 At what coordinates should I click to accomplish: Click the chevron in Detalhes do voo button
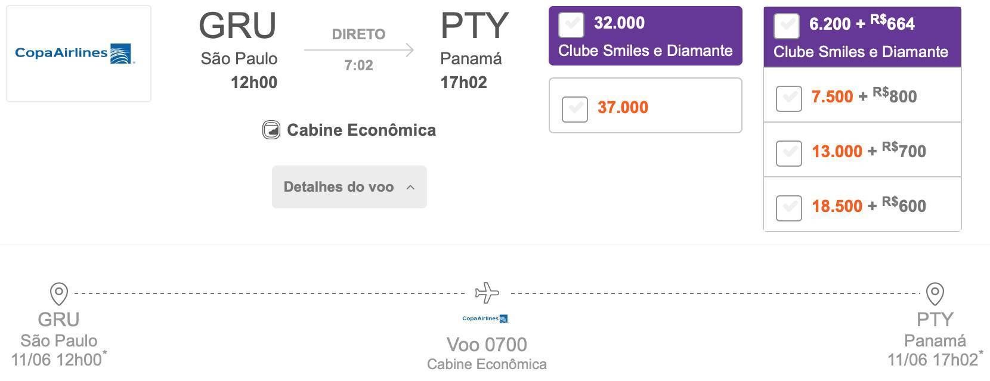point(410,188)
